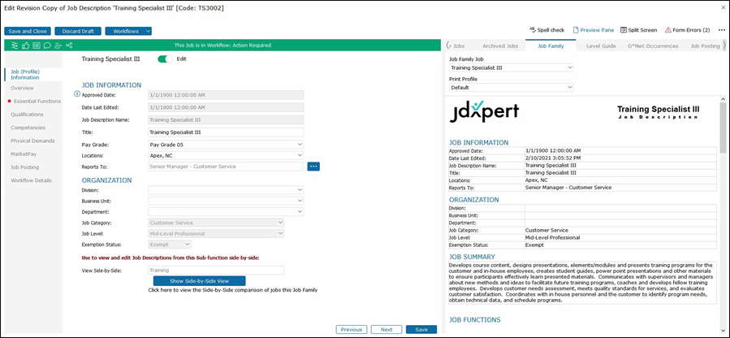The height and width of the screenshot is (338, 730).
Task: Switch to the Level Guide tab
Action: coord(600,46)
